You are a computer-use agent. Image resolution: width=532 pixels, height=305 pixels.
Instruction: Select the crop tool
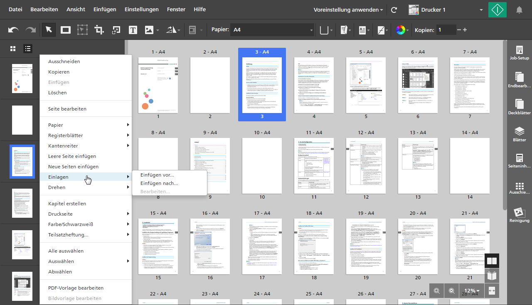coord(99,30)
